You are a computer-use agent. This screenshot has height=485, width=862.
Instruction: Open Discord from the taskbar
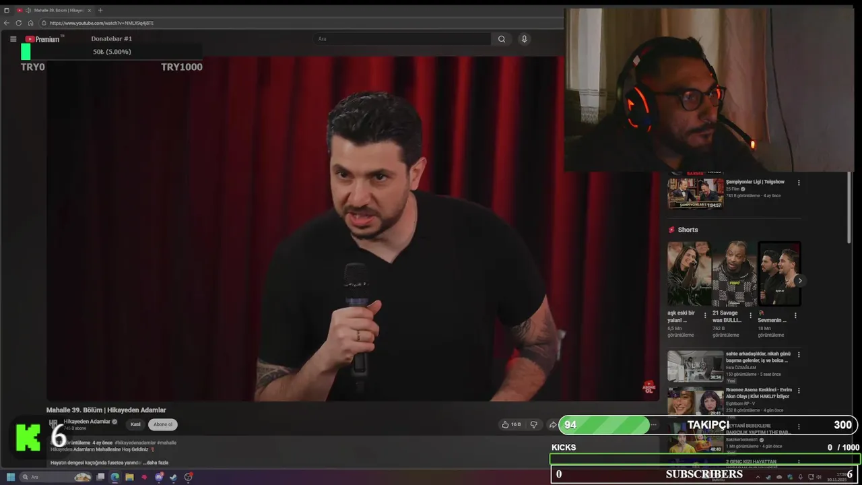pos(159,477)
